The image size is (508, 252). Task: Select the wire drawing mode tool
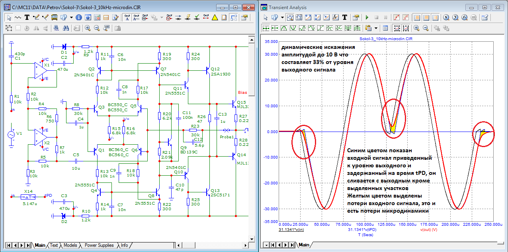(37, 17)
